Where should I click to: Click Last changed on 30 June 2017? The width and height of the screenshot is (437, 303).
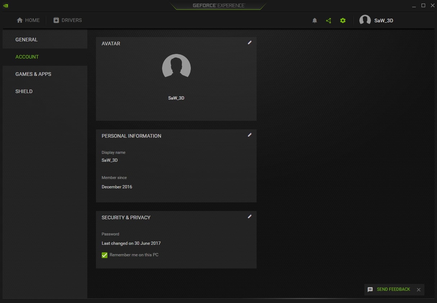coord(131,243)
